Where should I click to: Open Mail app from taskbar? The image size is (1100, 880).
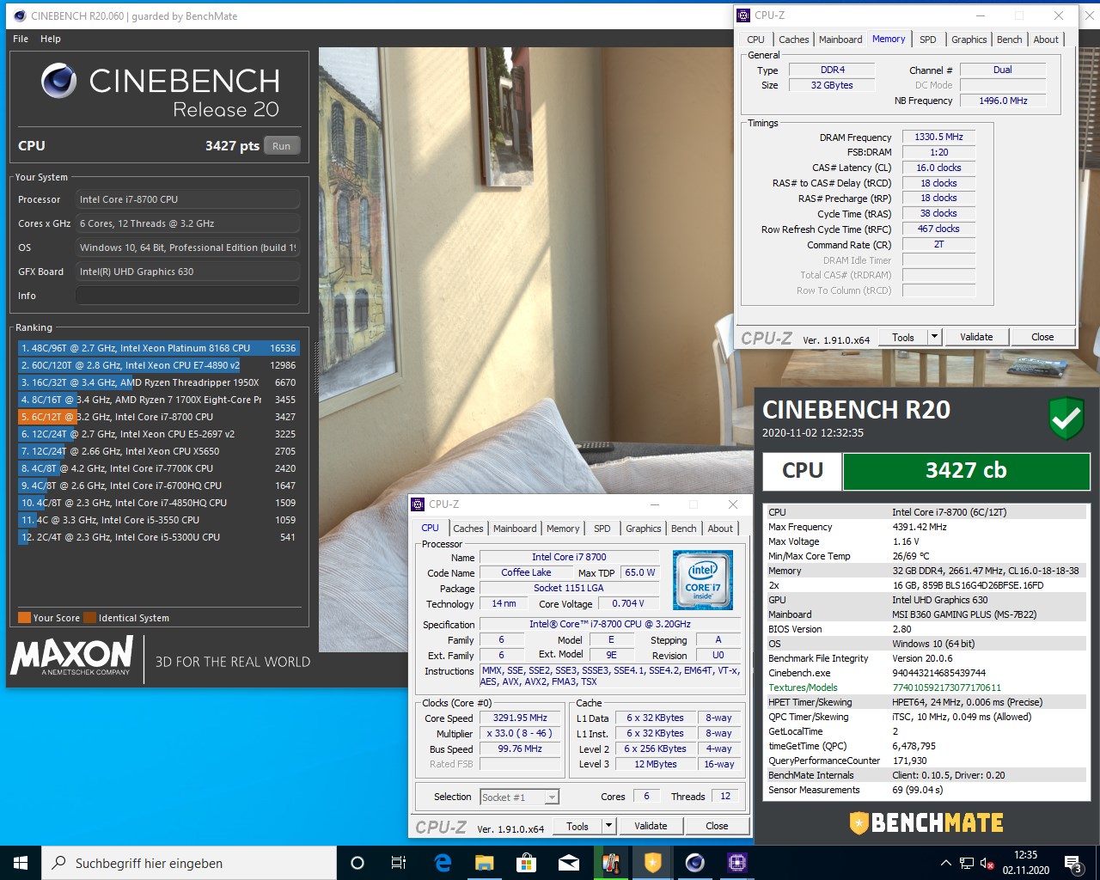569,863
